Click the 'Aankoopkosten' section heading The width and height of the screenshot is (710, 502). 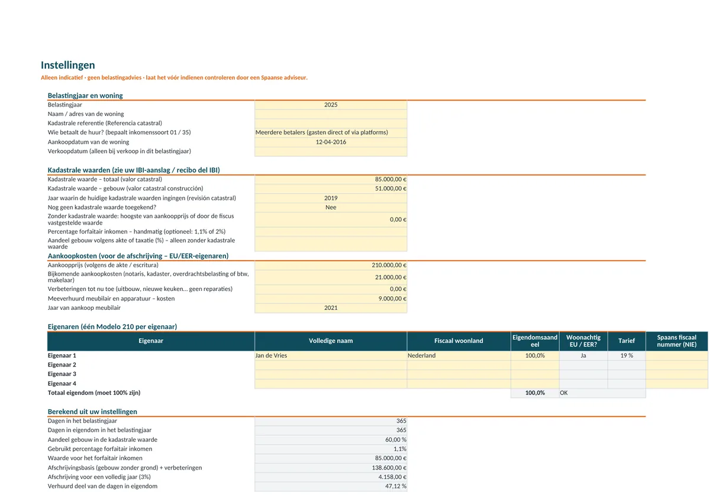(x=138, y=256)
